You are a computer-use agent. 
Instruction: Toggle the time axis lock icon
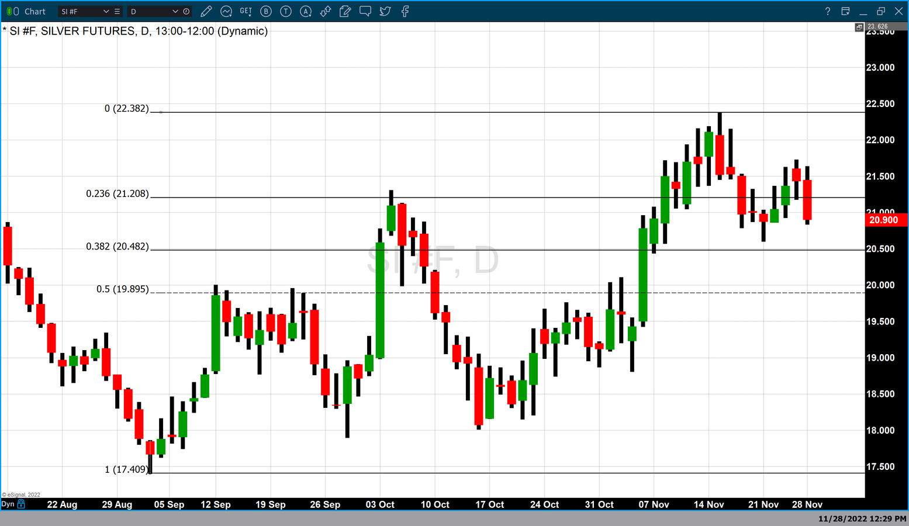[x=22, y=504]
